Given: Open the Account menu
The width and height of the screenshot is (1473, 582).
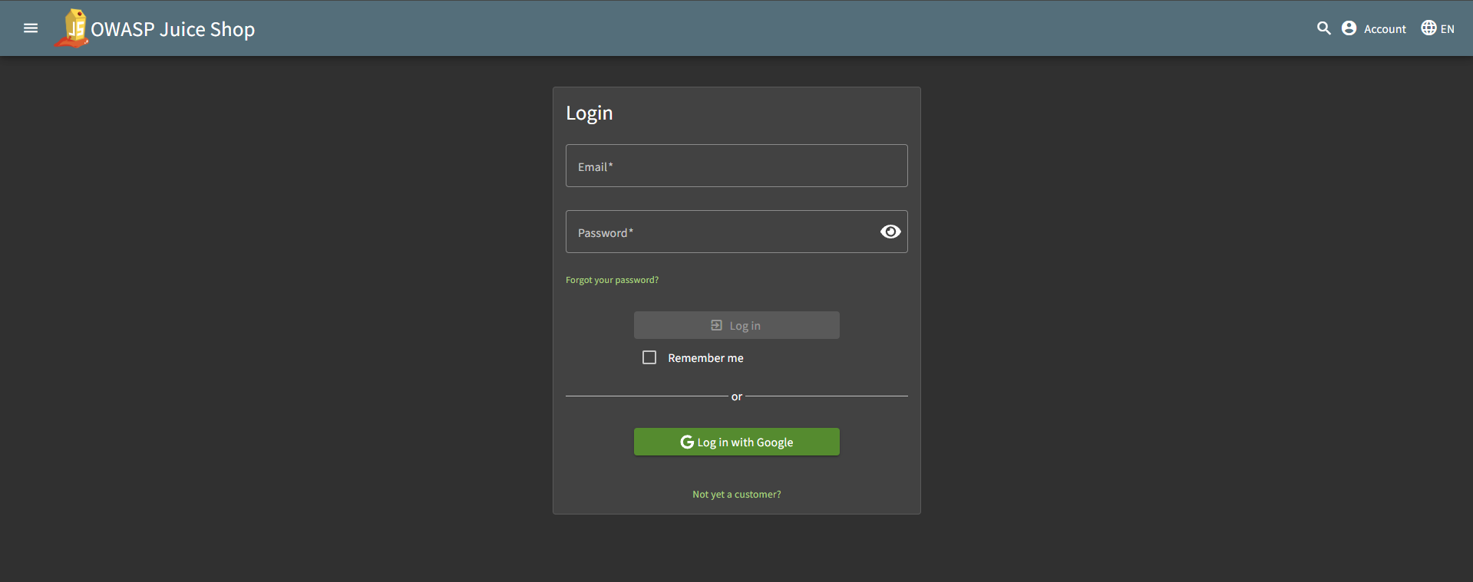Looking at the screenshot, I should click(1374, 28).
